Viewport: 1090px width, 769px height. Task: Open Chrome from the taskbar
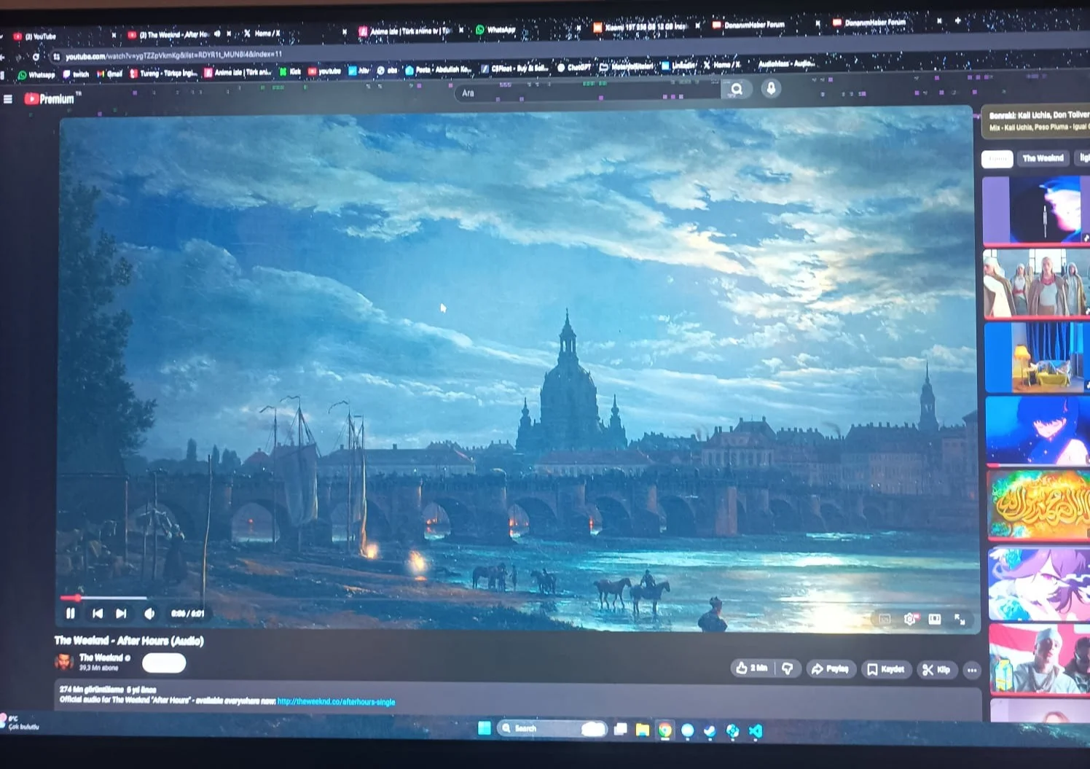[x=665, y=730]
